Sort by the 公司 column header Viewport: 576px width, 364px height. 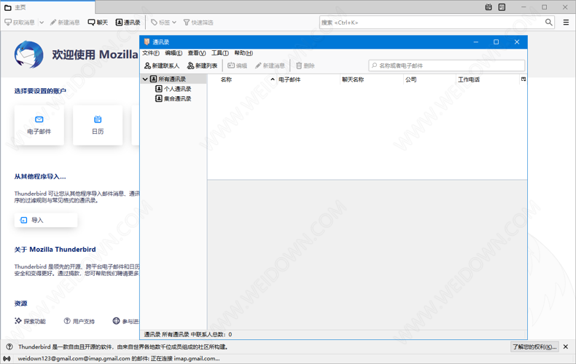click(x=429, y=79)
